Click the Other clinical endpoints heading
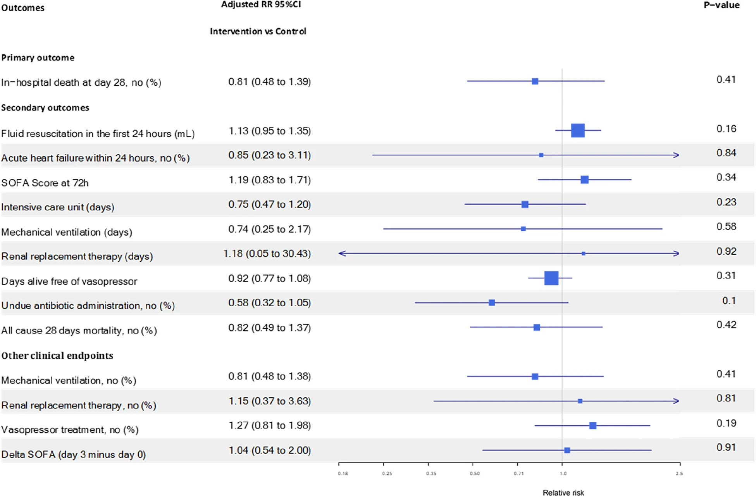 (x=57, y=356)
